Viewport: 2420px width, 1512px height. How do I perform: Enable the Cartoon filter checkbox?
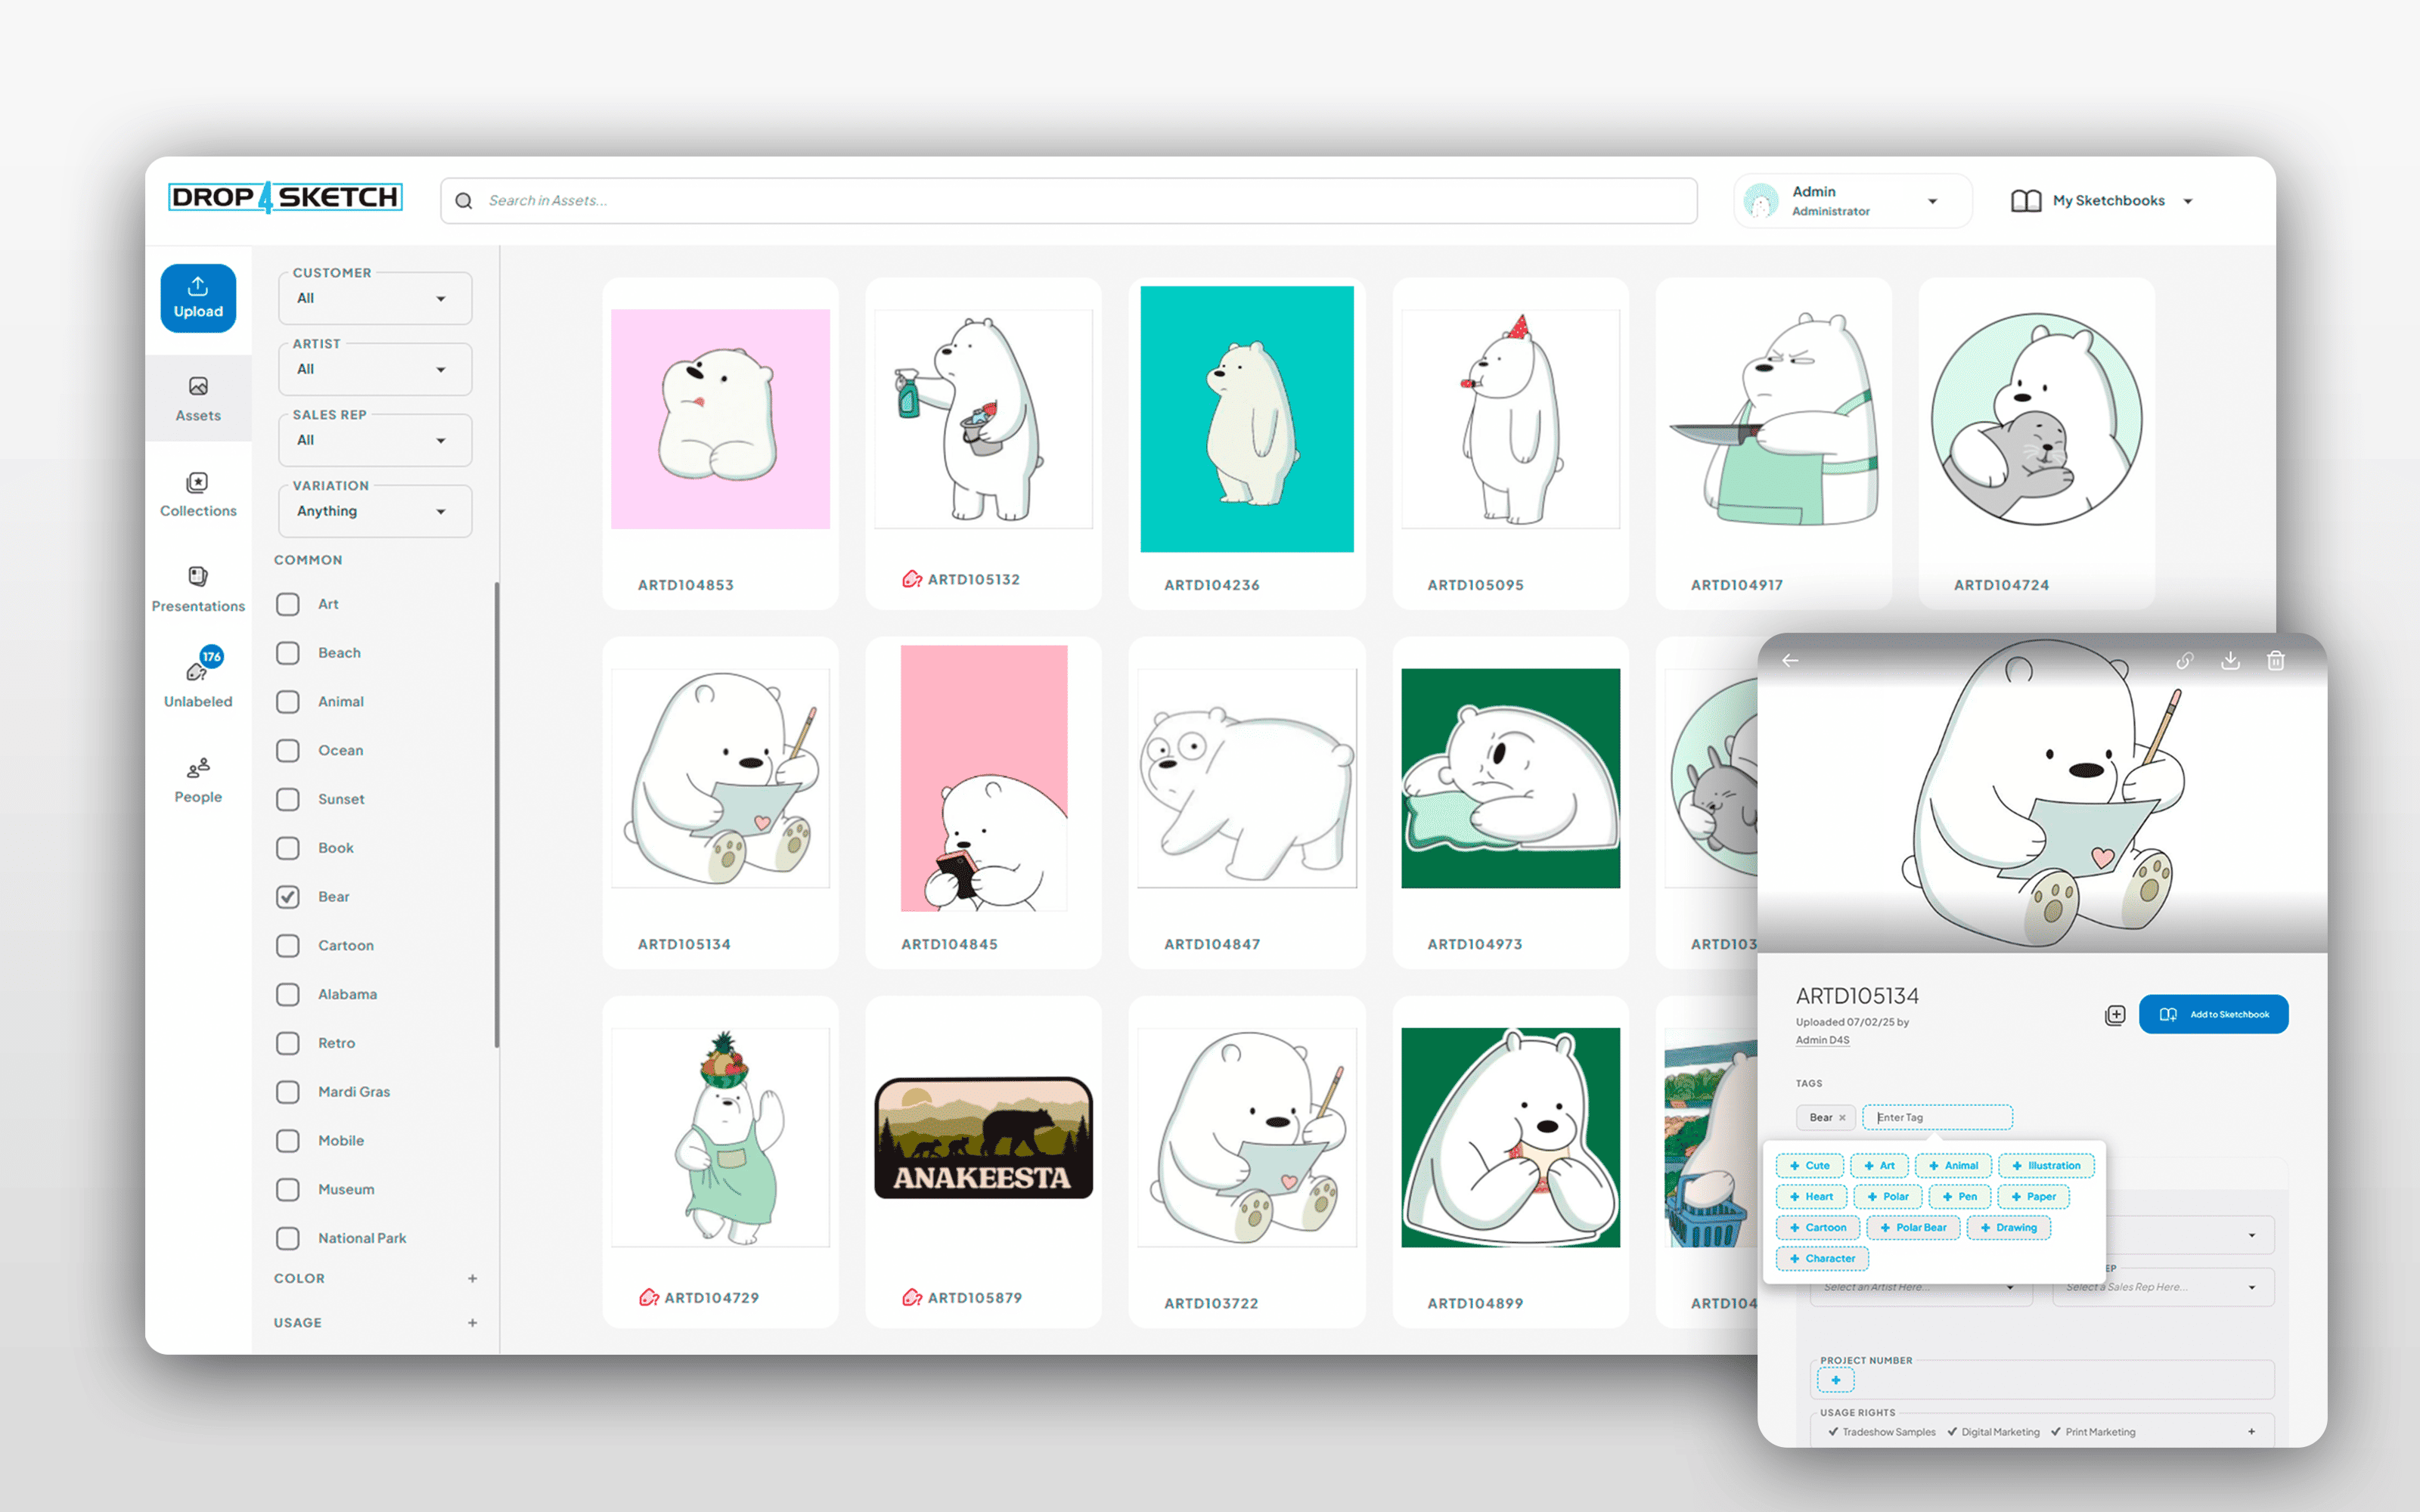pos(288,946)
